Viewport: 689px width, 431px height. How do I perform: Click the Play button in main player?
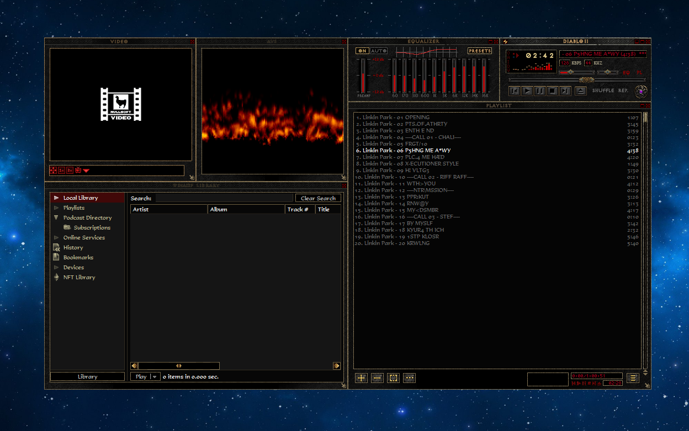click(x=527, y=91)
